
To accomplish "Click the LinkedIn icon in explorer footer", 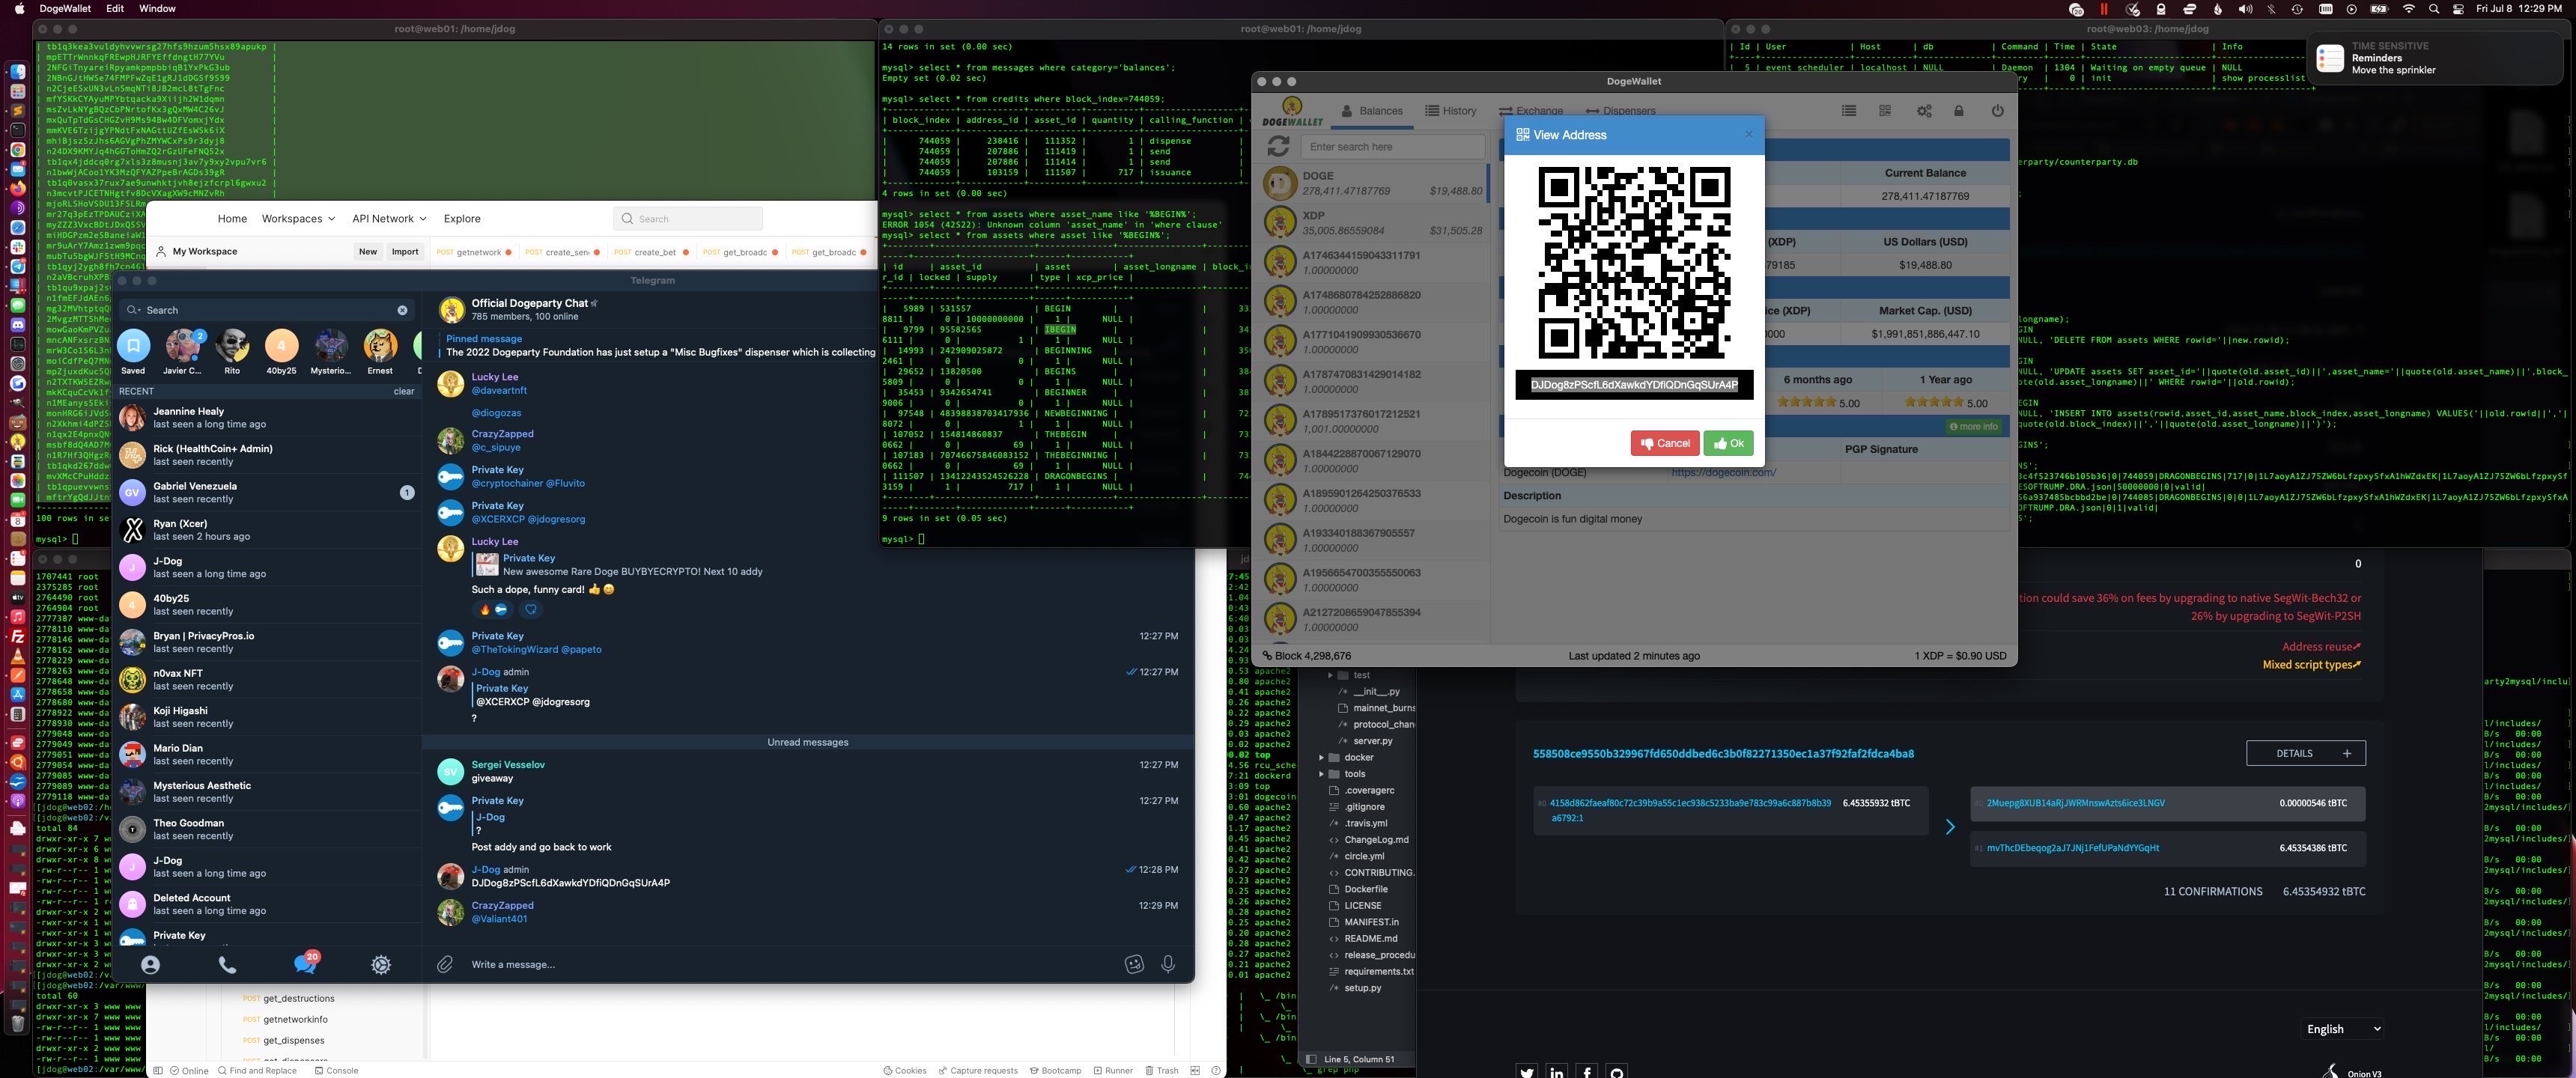I will [x=1557, y=1071].
